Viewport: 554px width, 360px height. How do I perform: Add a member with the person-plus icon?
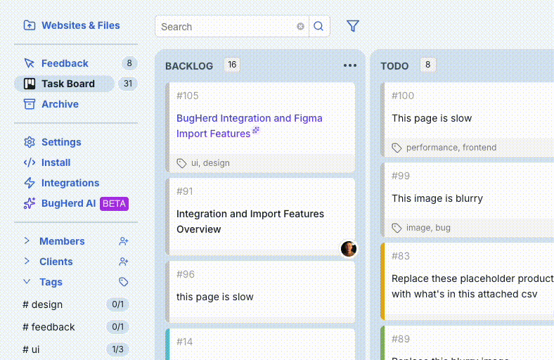tap(123, 241)
